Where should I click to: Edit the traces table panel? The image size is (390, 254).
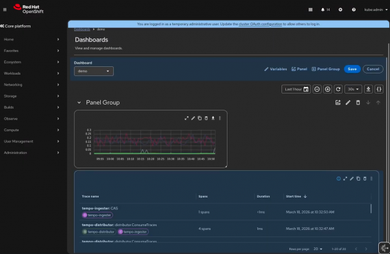pyautogui.click(x=352, y=179)
